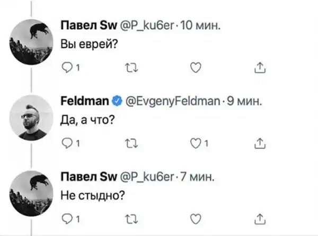Like the "Вы еврей?" tweet
This screenshot has width=318, height=236.
pos(195,67)
